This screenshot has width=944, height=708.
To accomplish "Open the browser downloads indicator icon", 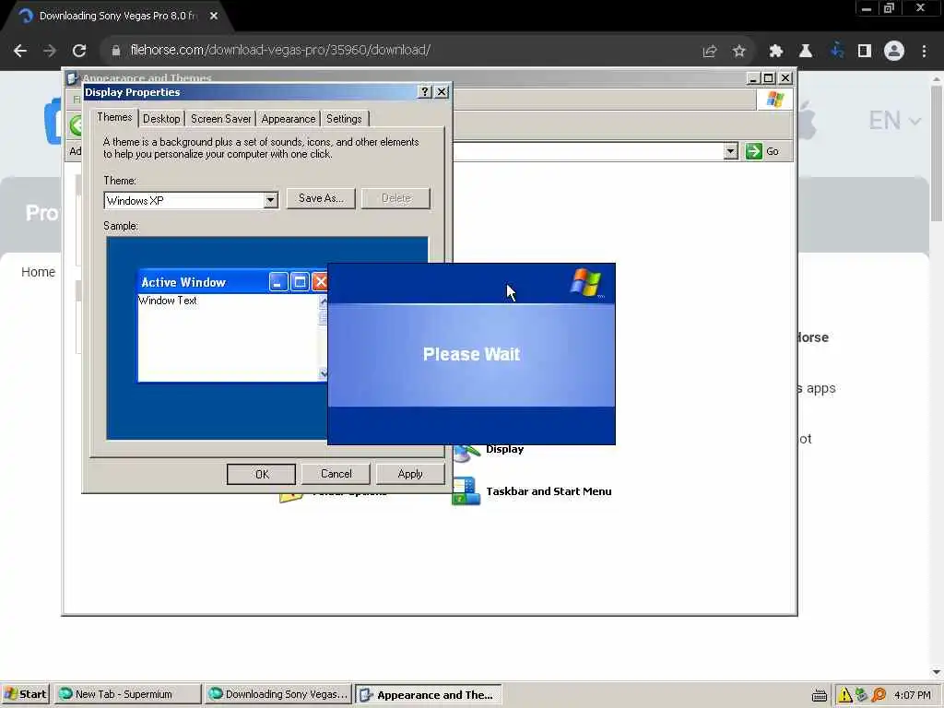I will [836, 51].
